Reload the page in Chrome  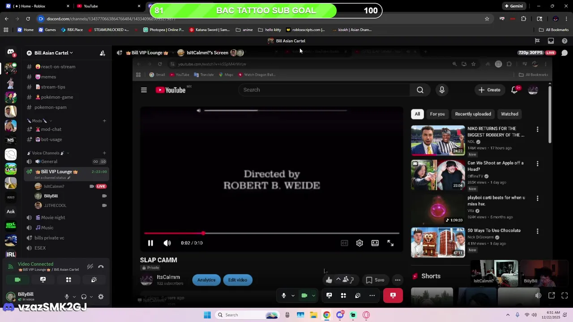[x=28, y=19]
